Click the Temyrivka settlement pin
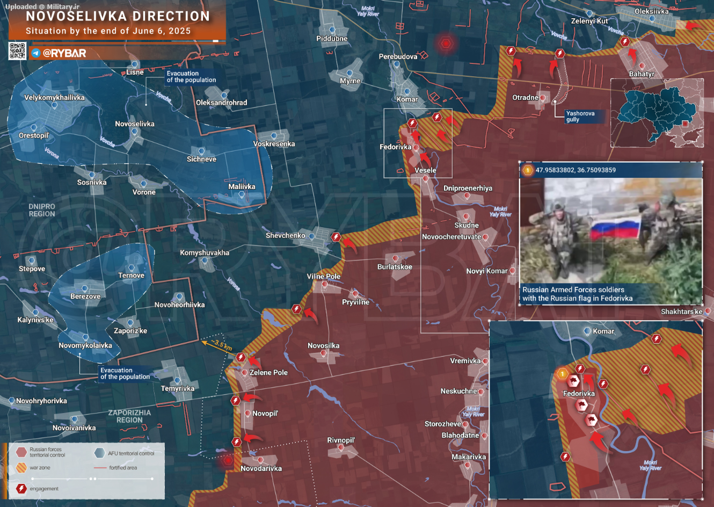The height and width of the screenshot is (507, 714). [x=178, y=380]
